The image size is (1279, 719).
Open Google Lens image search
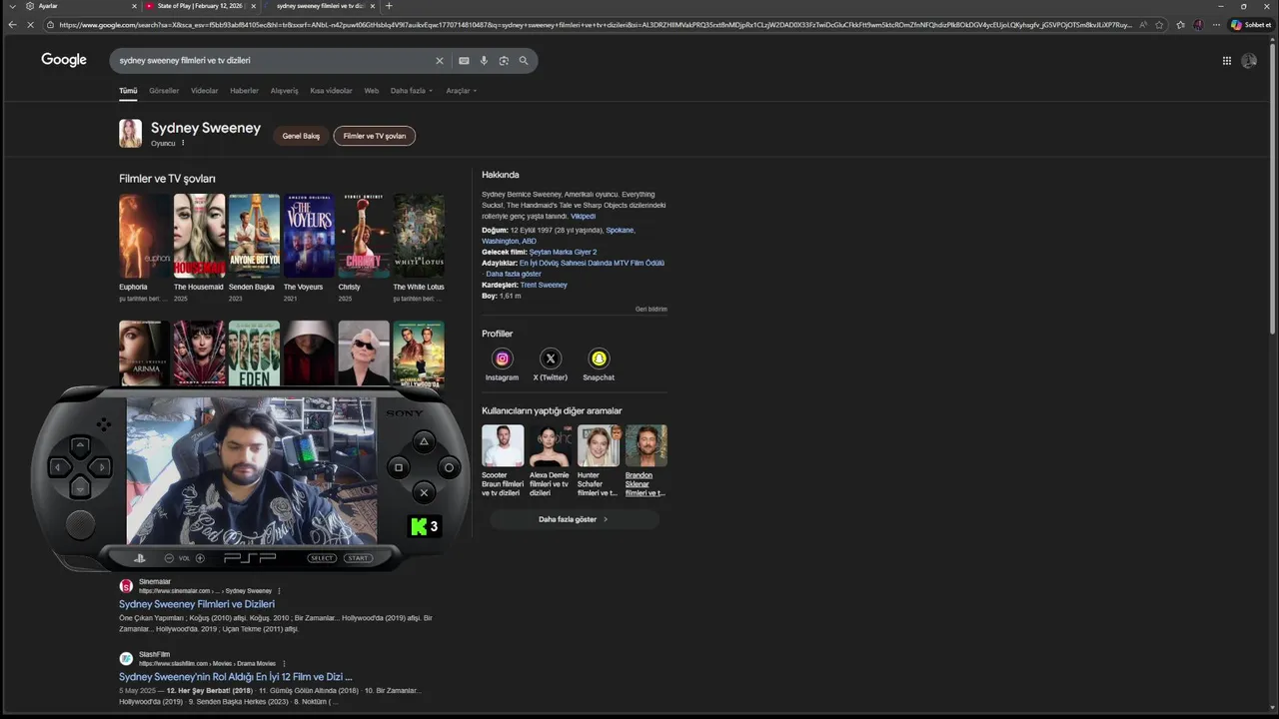504,61
